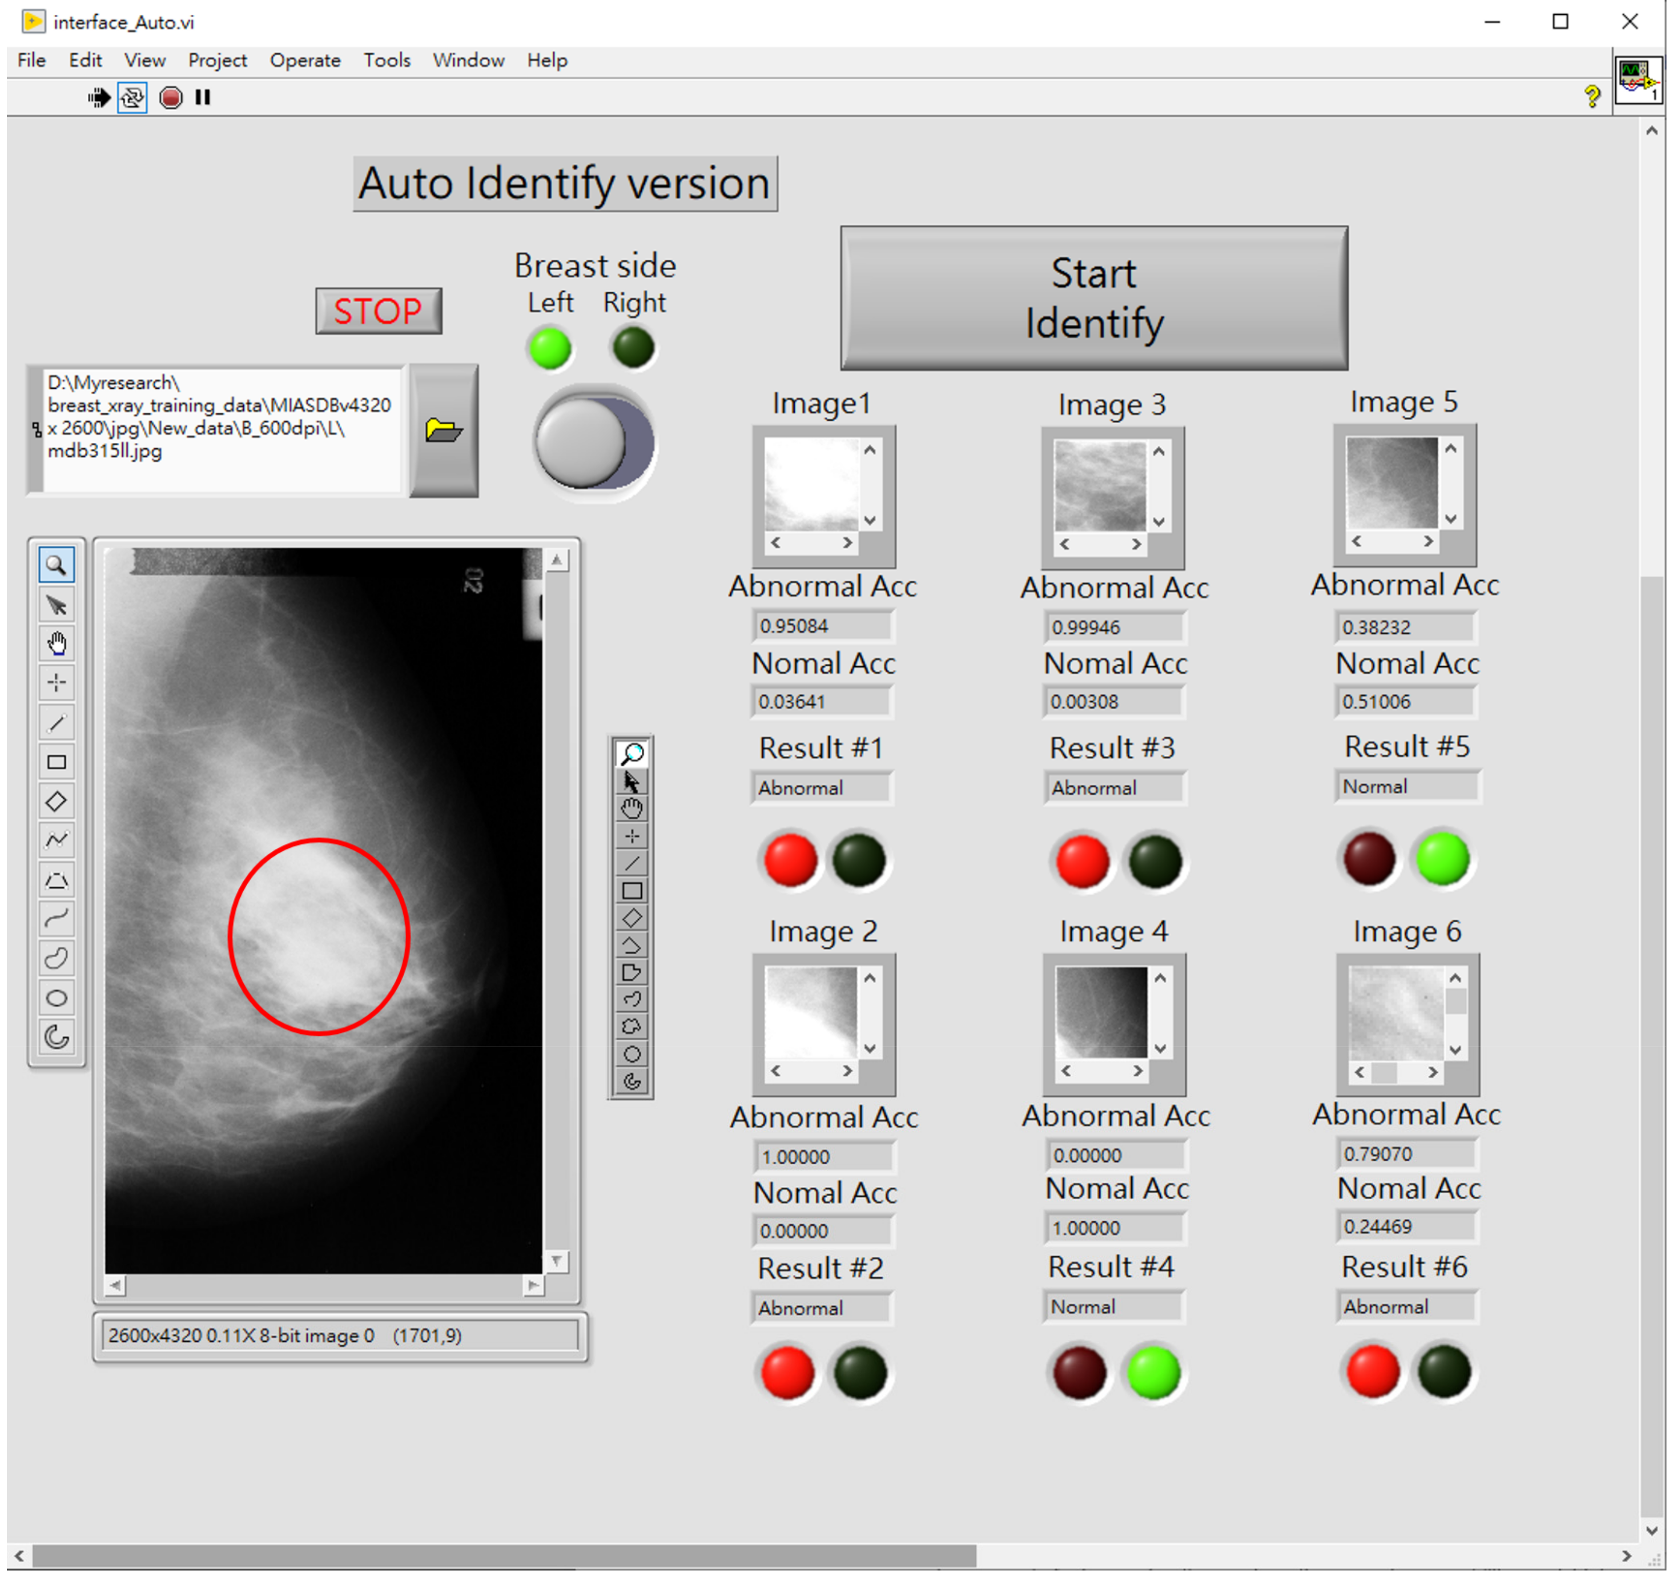Select the cursor arrow tool in floating toolbar

pos(632,781)
